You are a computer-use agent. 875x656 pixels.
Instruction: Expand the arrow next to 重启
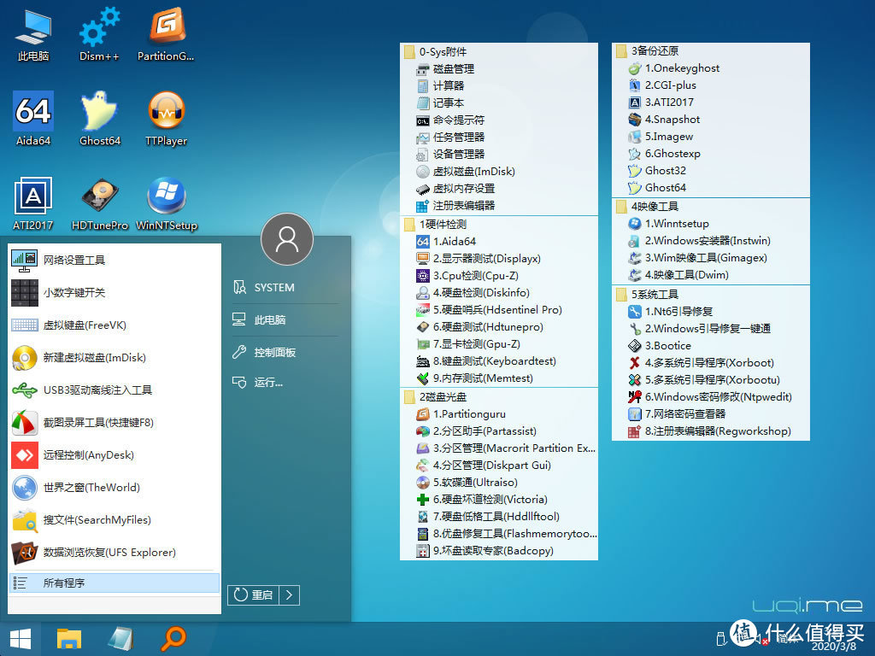[291, 594]
